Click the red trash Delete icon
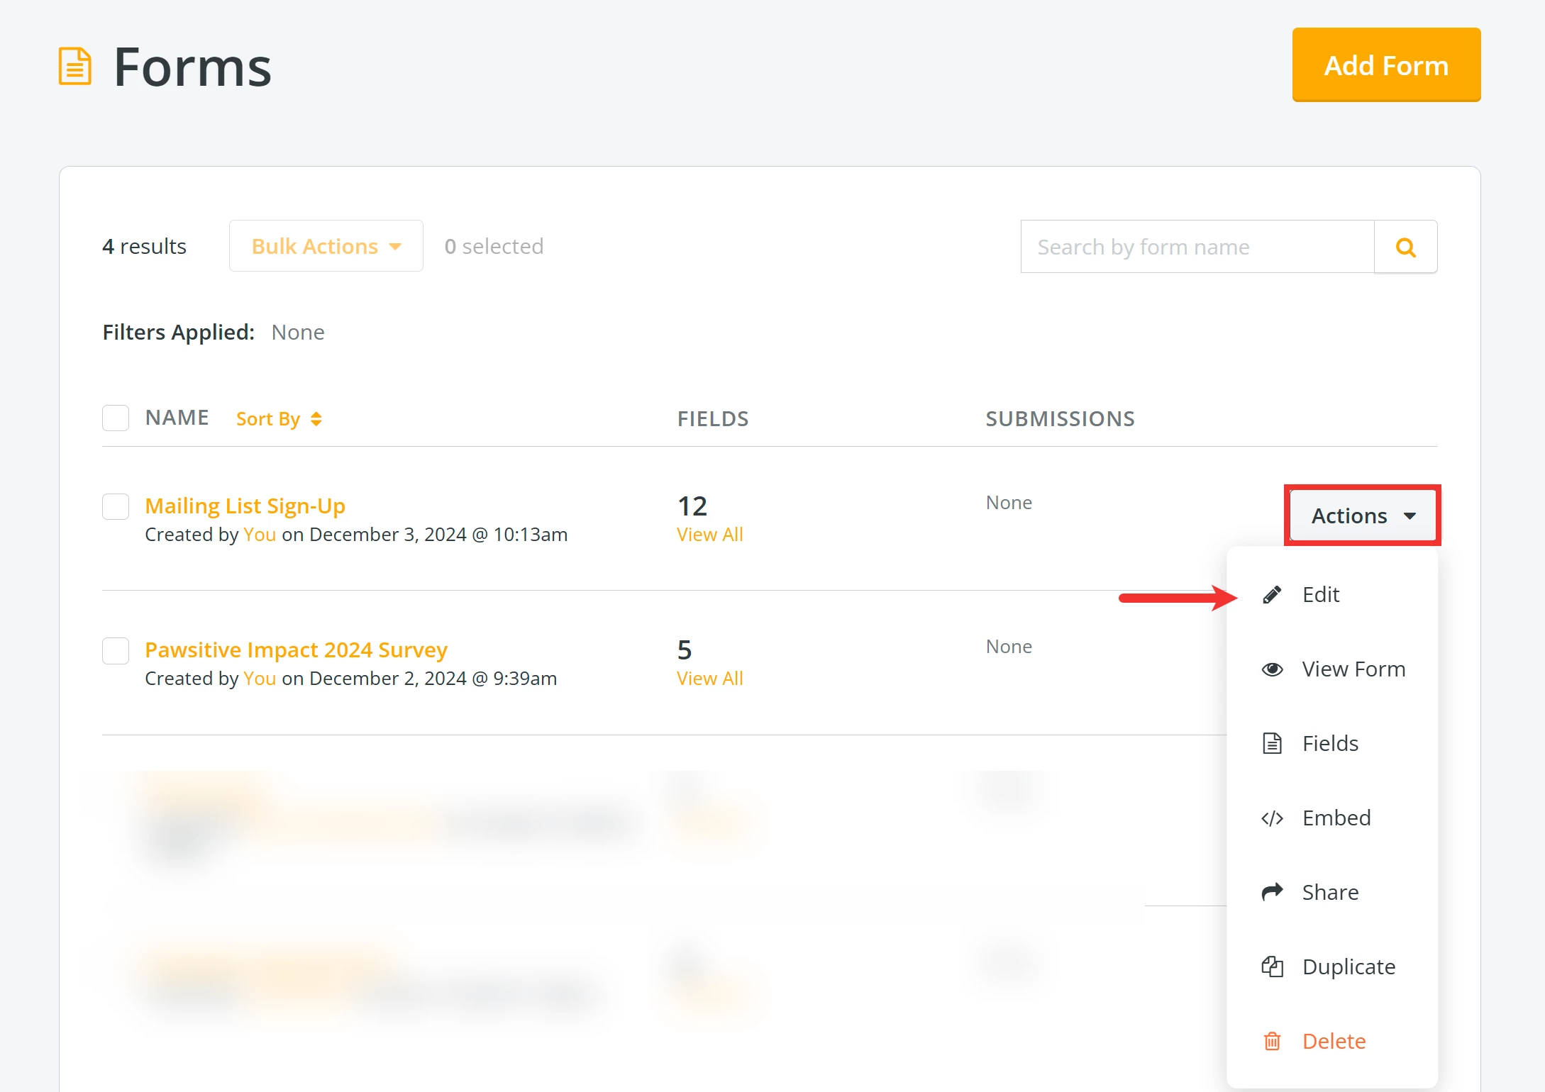This screenshot has width=1545, height=1092. point(1272,1041)
